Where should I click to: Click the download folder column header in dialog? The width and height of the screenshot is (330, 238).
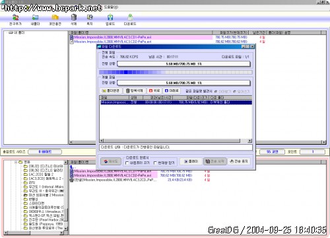230,97
